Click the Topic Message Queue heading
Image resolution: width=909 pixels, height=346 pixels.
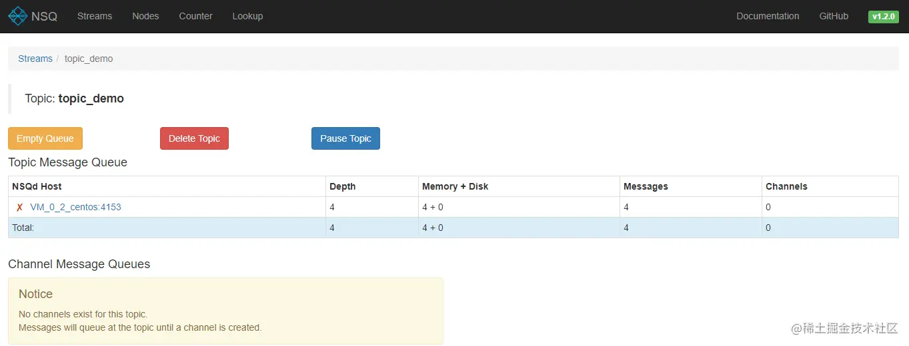67,162
